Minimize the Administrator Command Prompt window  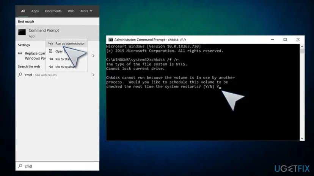pos(272,40)
